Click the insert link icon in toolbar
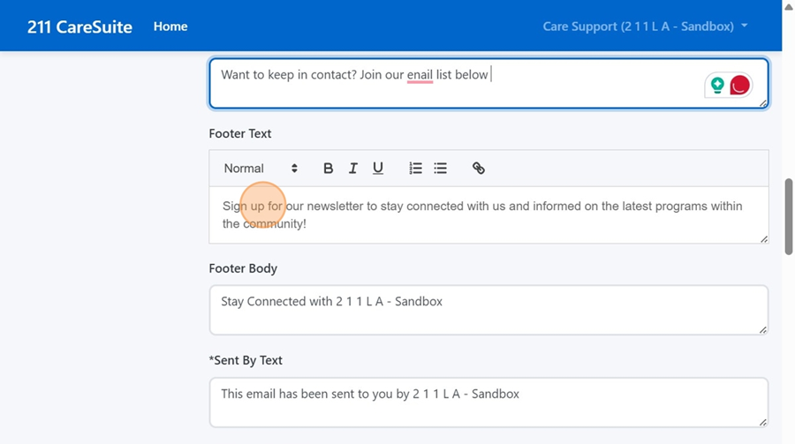The image size is (795, 444). tap(478, 169)
